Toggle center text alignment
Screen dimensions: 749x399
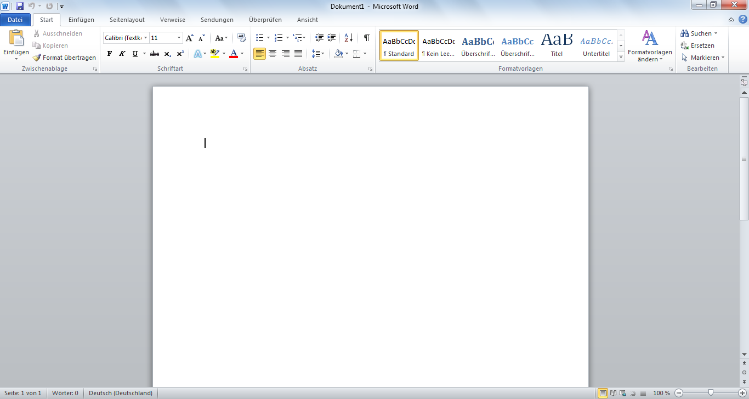pyautogui.click(x=273, y=54)
